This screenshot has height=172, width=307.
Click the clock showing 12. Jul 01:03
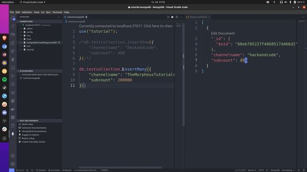click(158, 2)
